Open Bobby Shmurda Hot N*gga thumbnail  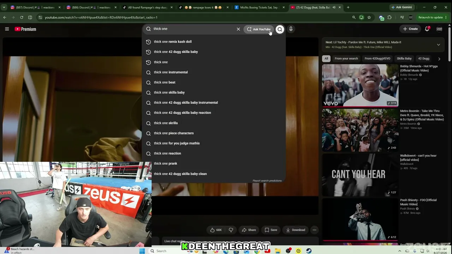[360, 85]
